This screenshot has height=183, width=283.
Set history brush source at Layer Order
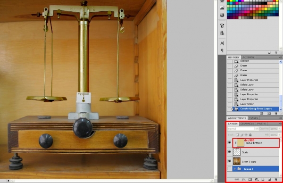[230, 104]
